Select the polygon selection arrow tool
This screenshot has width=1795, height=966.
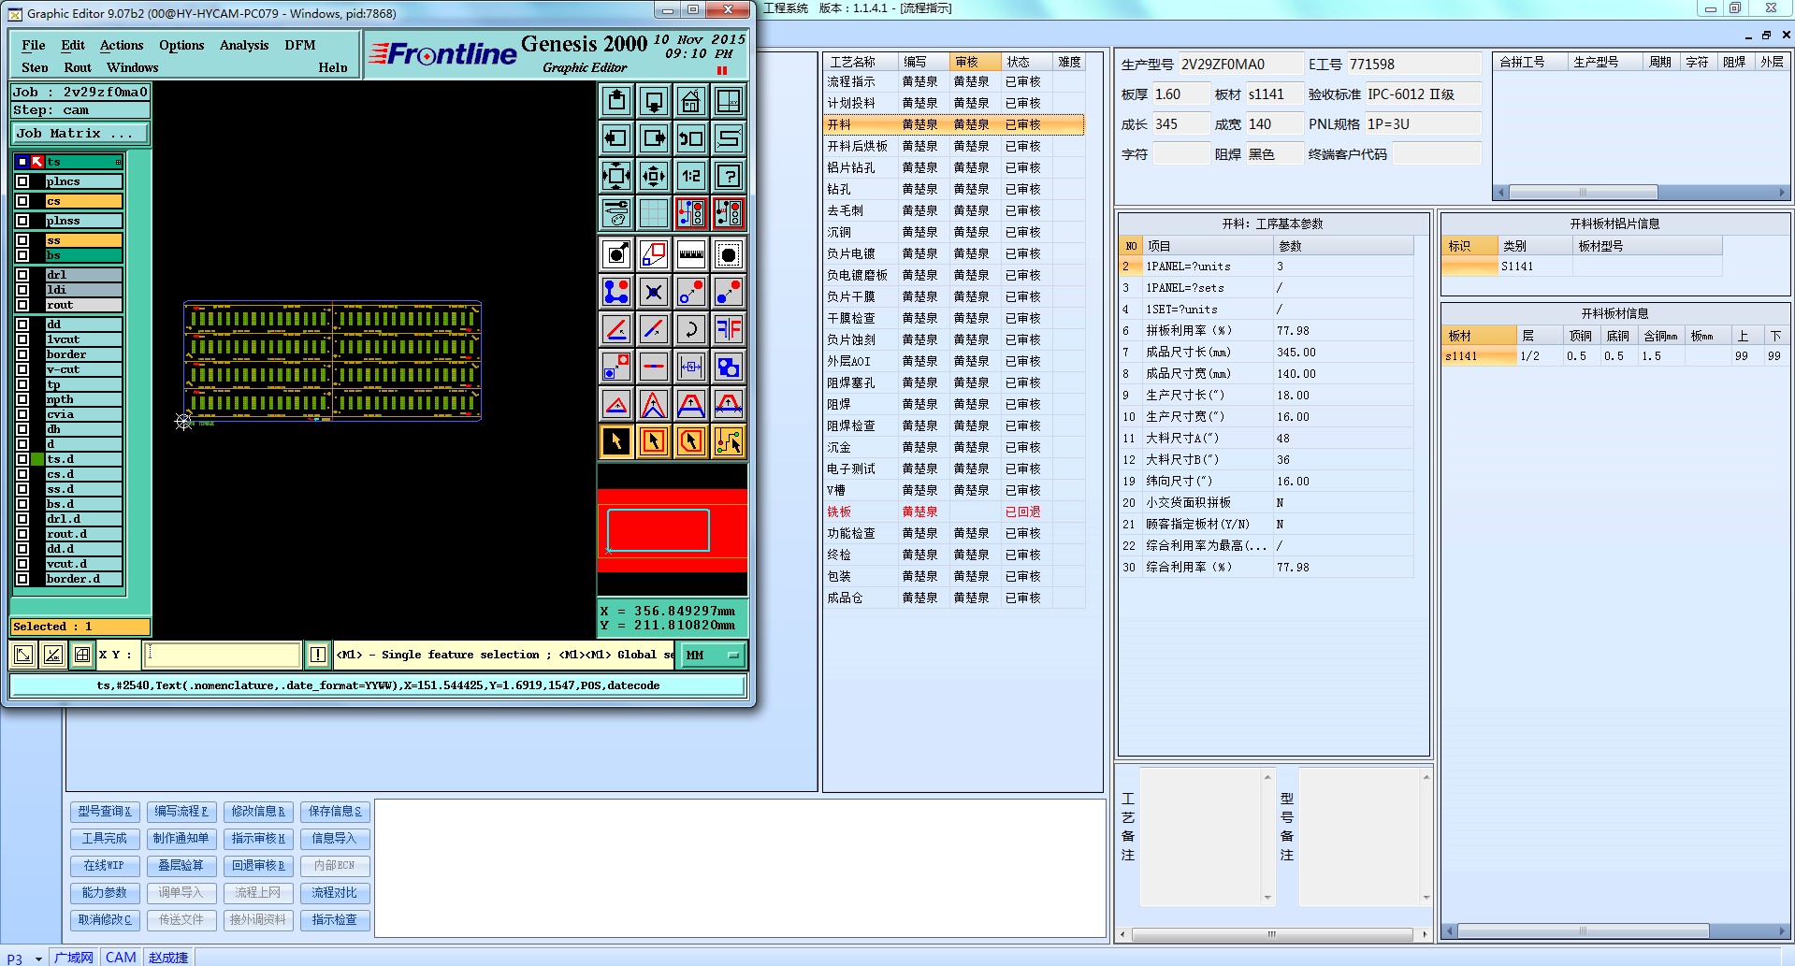tap(691, 440)
